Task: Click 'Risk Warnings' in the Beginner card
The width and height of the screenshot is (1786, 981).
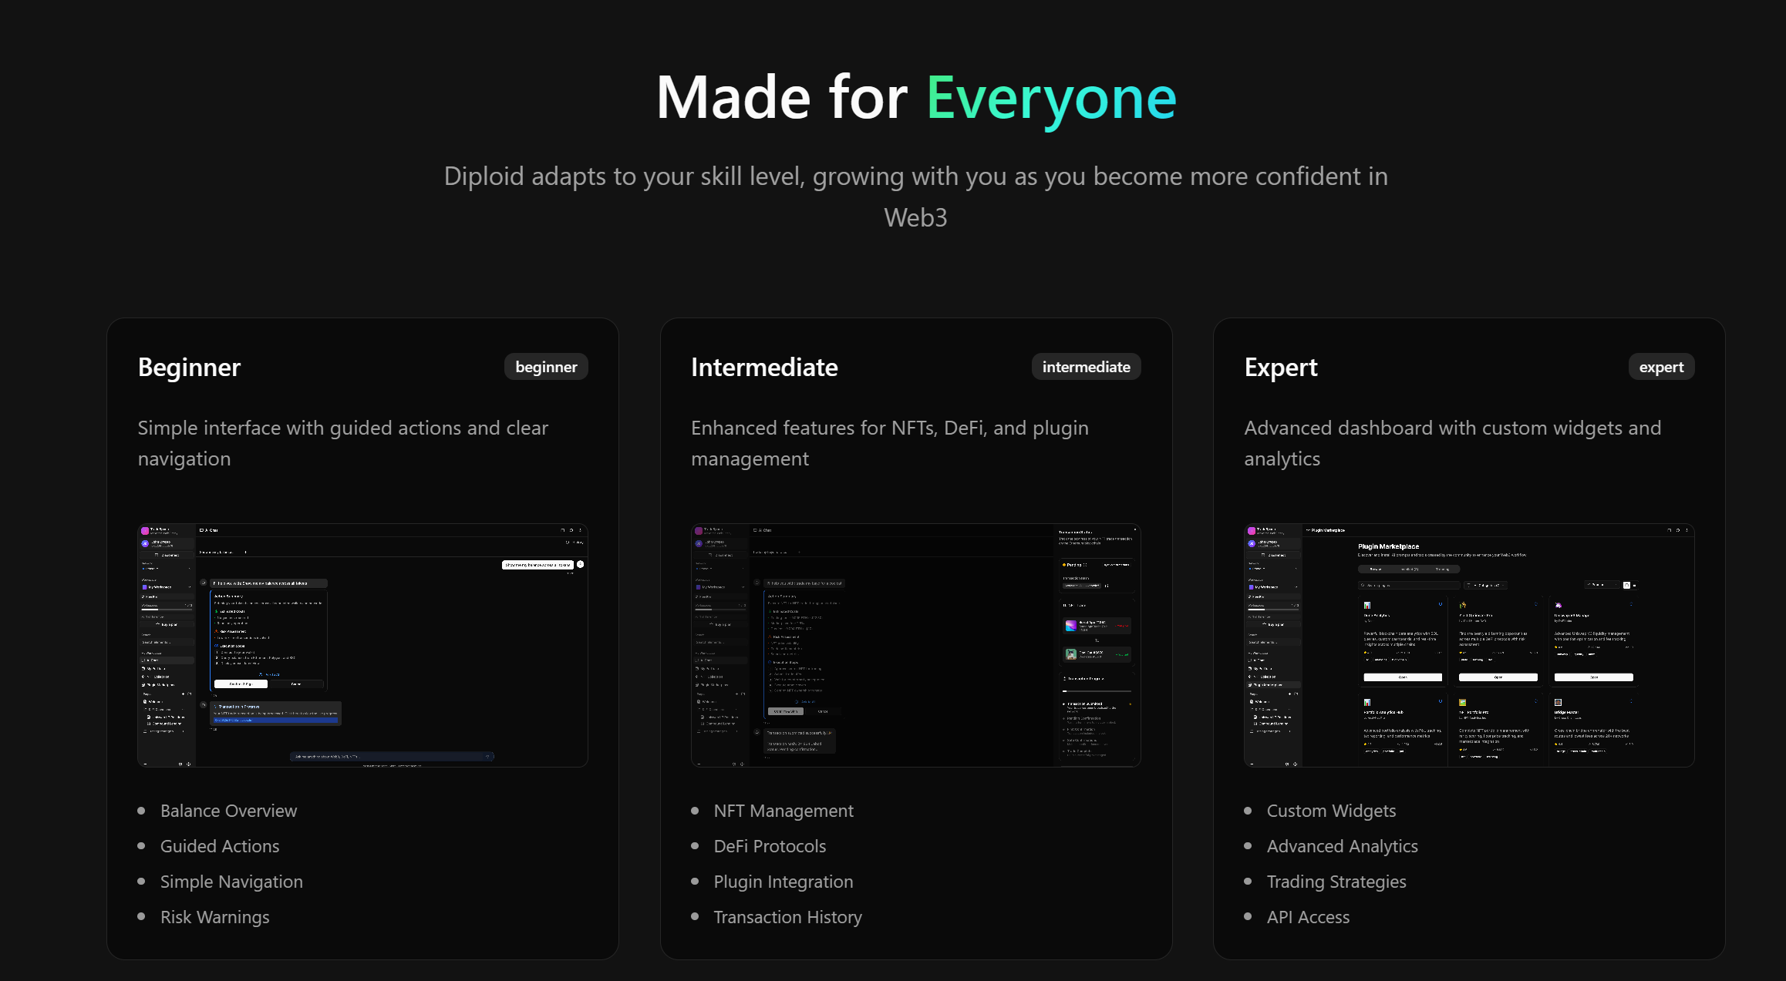Action: pyautogui.click(x=214, y=917)
